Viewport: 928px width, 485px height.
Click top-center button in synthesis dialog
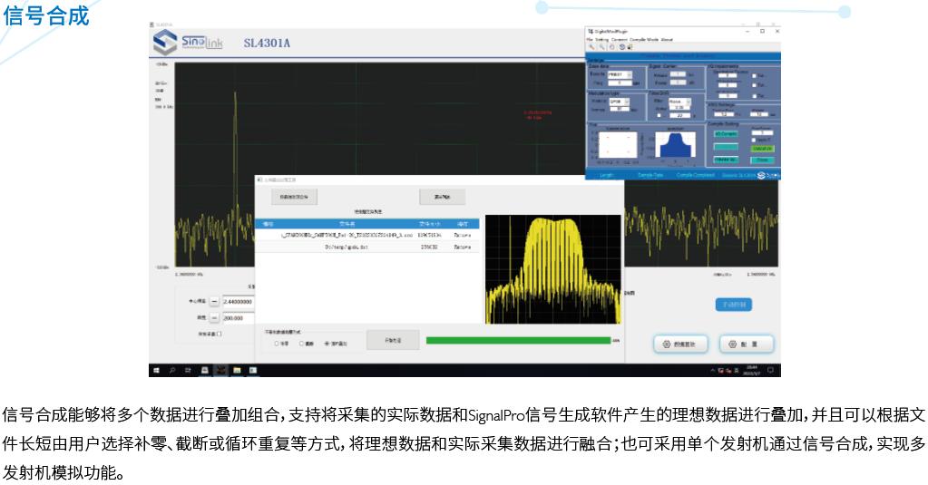tap(442, 197)
